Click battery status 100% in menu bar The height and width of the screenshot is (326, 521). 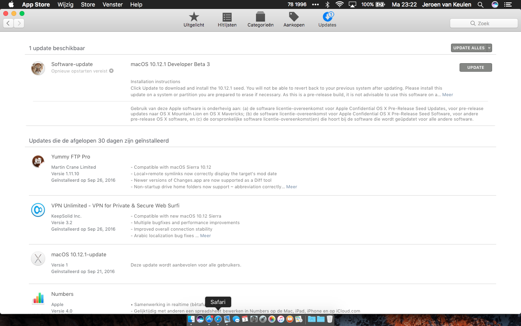click(373, 4)
